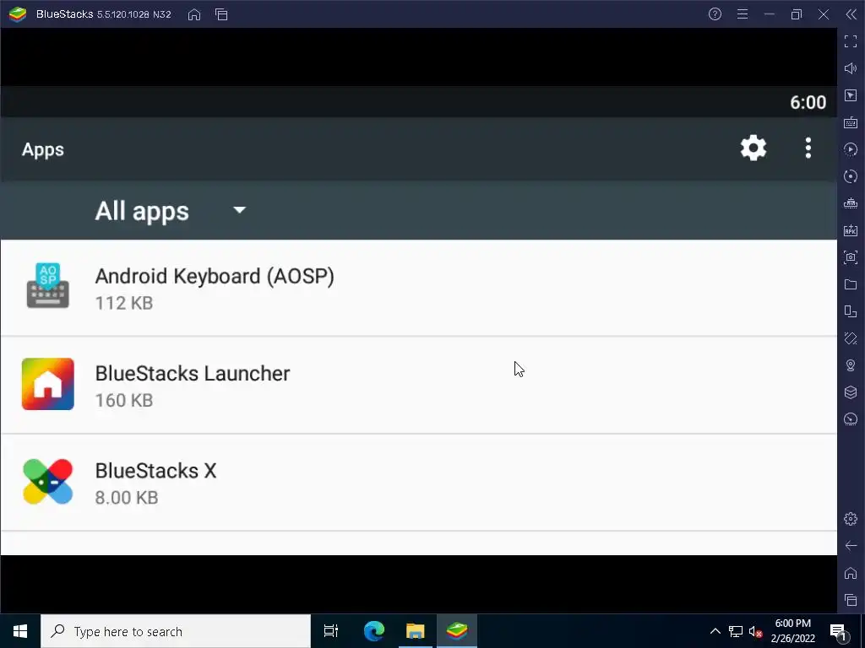Viewport: 865px width, 648px height.
Task: Click the BlueStacks X colorful icon
Action: [48, 482]
